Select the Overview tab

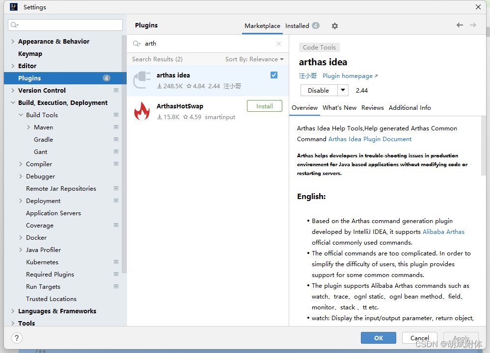coord(305,108)
